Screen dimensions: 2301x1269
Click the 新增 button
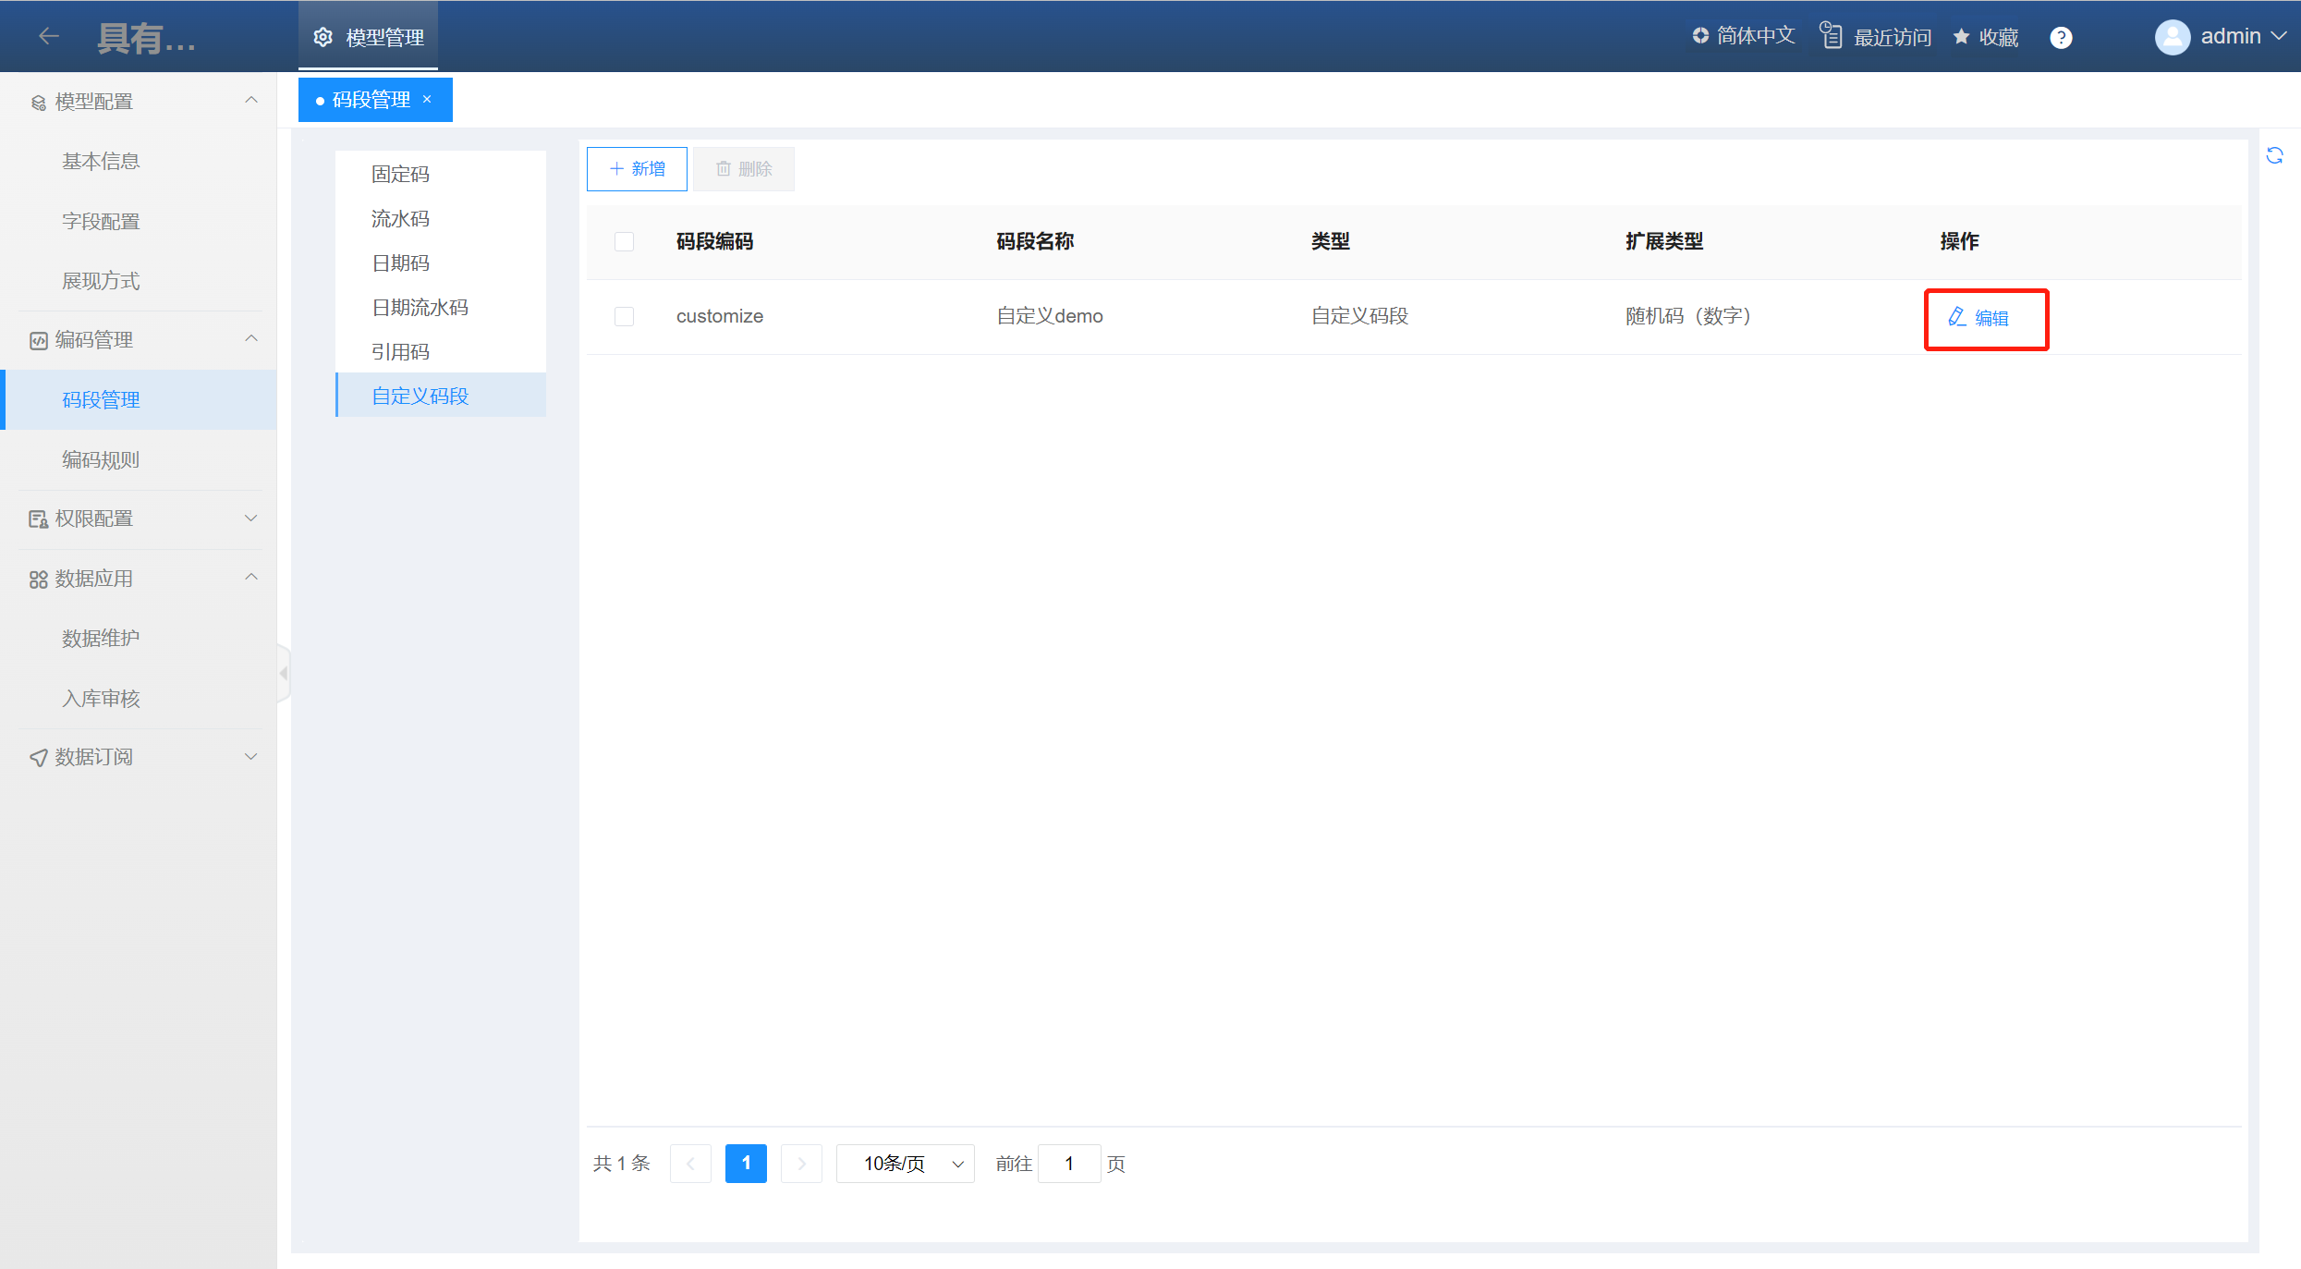click(x=637, y=169)
